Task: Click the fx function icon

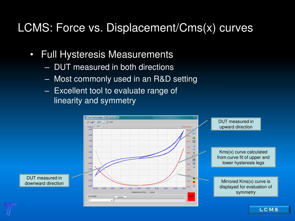Action: (194, 153)
